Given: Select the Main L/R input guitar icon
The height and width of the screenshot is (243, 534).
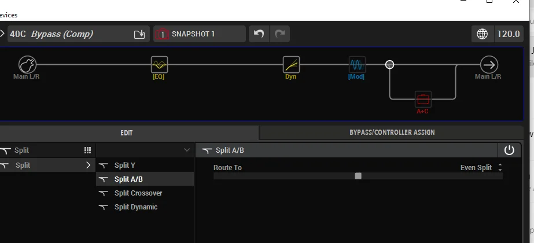Looking at the screenshot, I should (27, 64).
